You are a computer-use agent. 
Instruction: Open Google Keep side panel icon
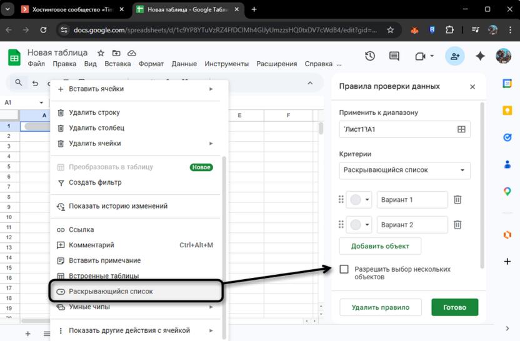coord(507,110)
